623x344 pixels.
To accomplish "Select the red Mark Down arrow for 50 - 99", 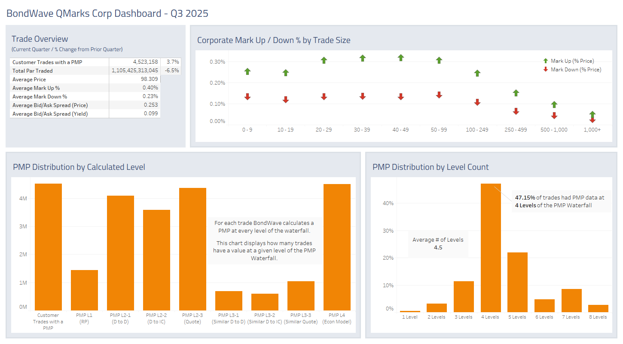I will tap(439, 95).
